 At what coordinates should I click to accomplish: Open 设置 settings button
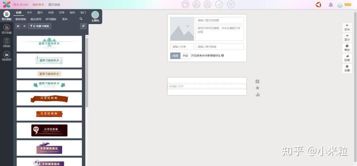point(347,68)
